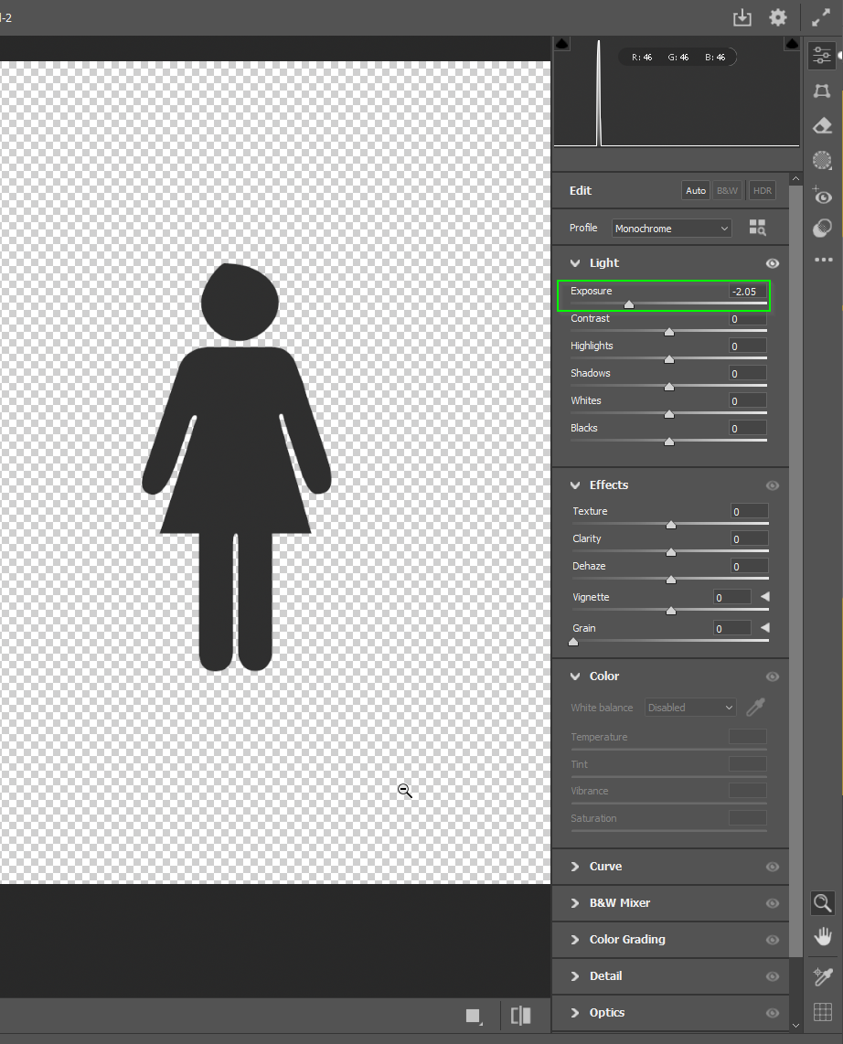Collapse the Light section
The height and width of the screenshot is (1044, 843).
click(x=575, y=262)
